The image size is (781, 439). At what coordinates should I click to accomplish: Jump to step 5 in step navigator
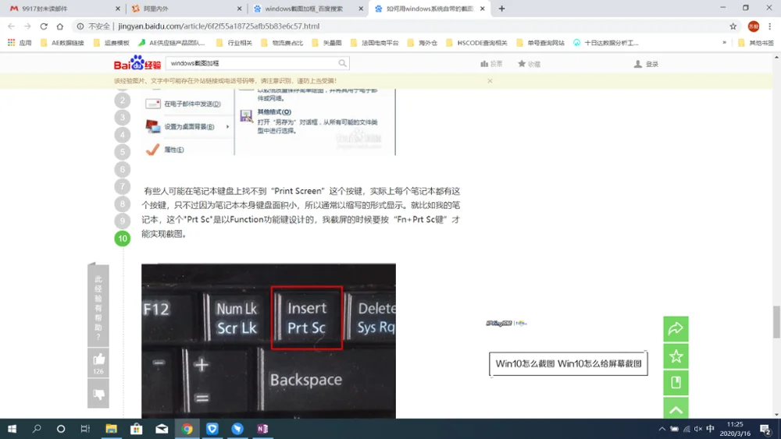[x=123, y=151]
